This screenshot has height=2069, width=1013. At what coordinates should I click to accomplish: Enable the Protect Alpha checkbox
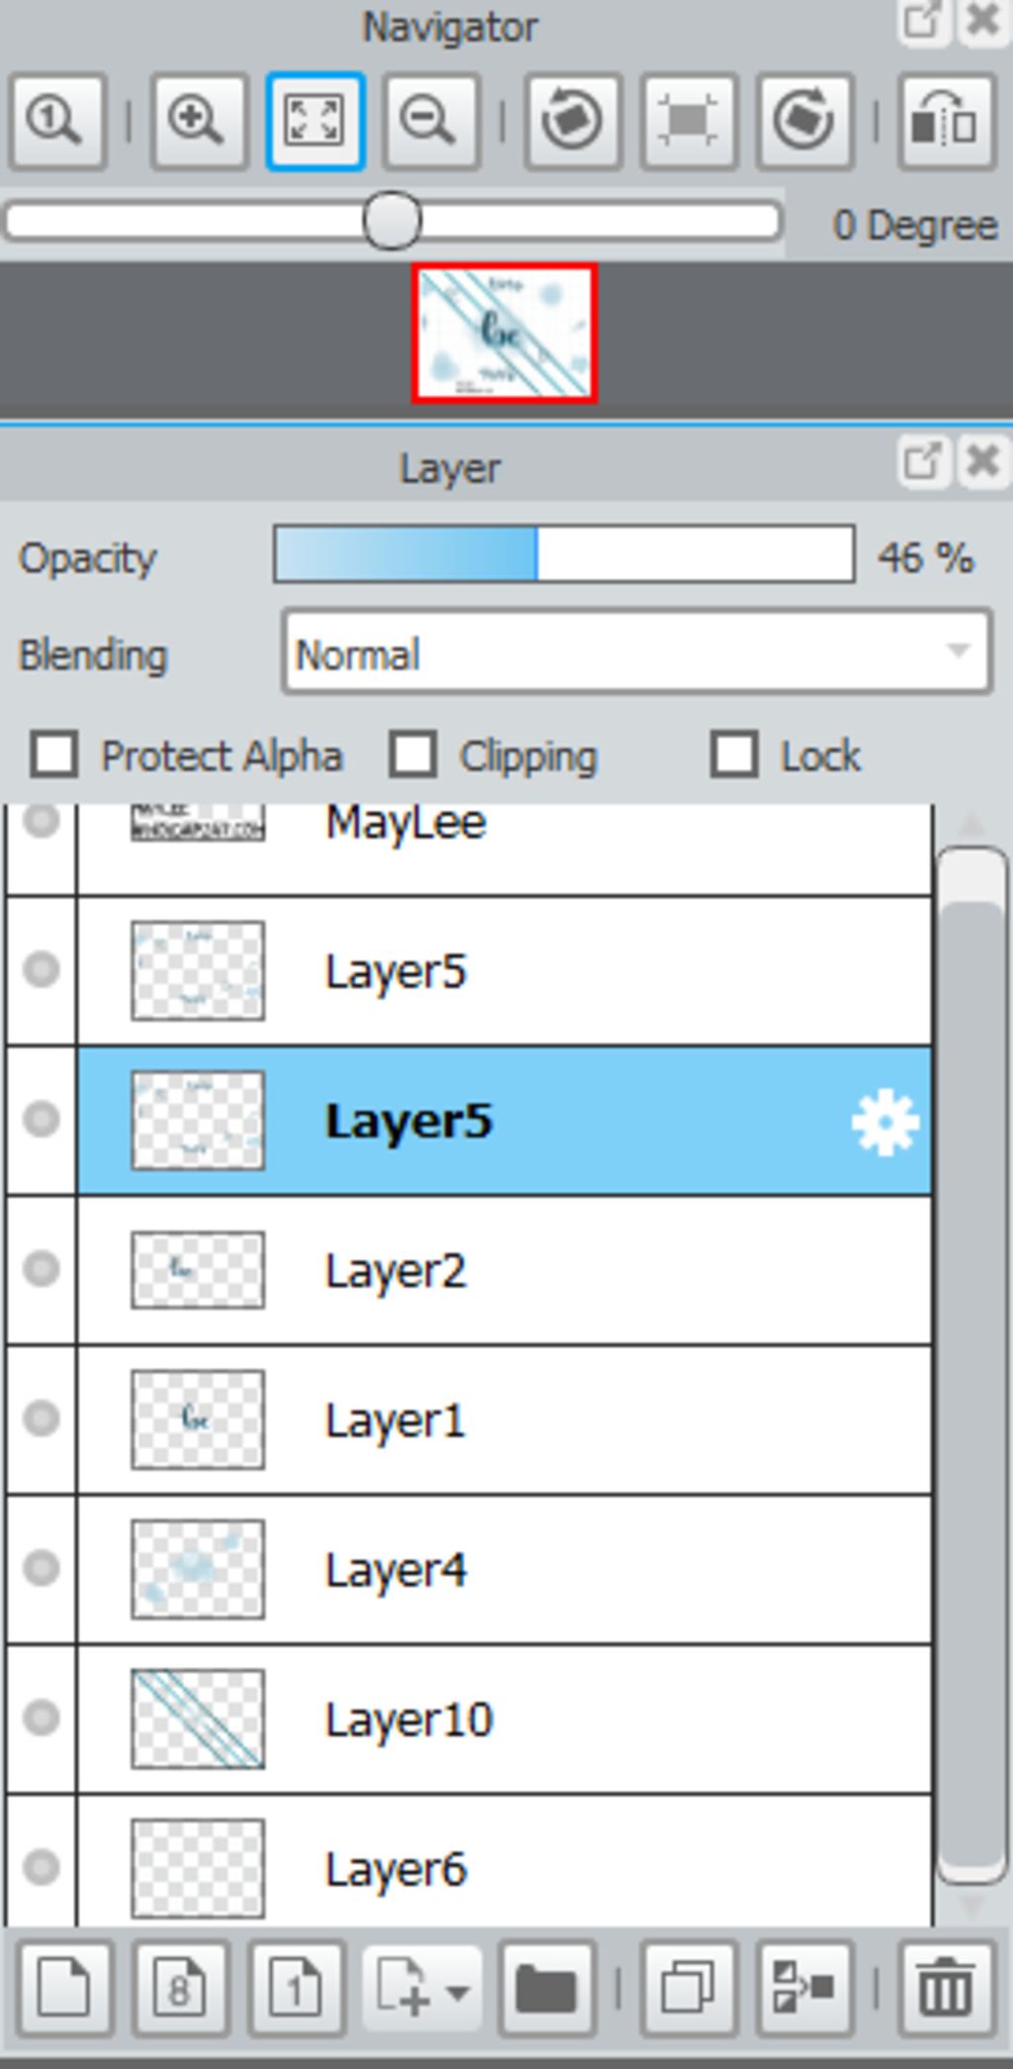53,755
